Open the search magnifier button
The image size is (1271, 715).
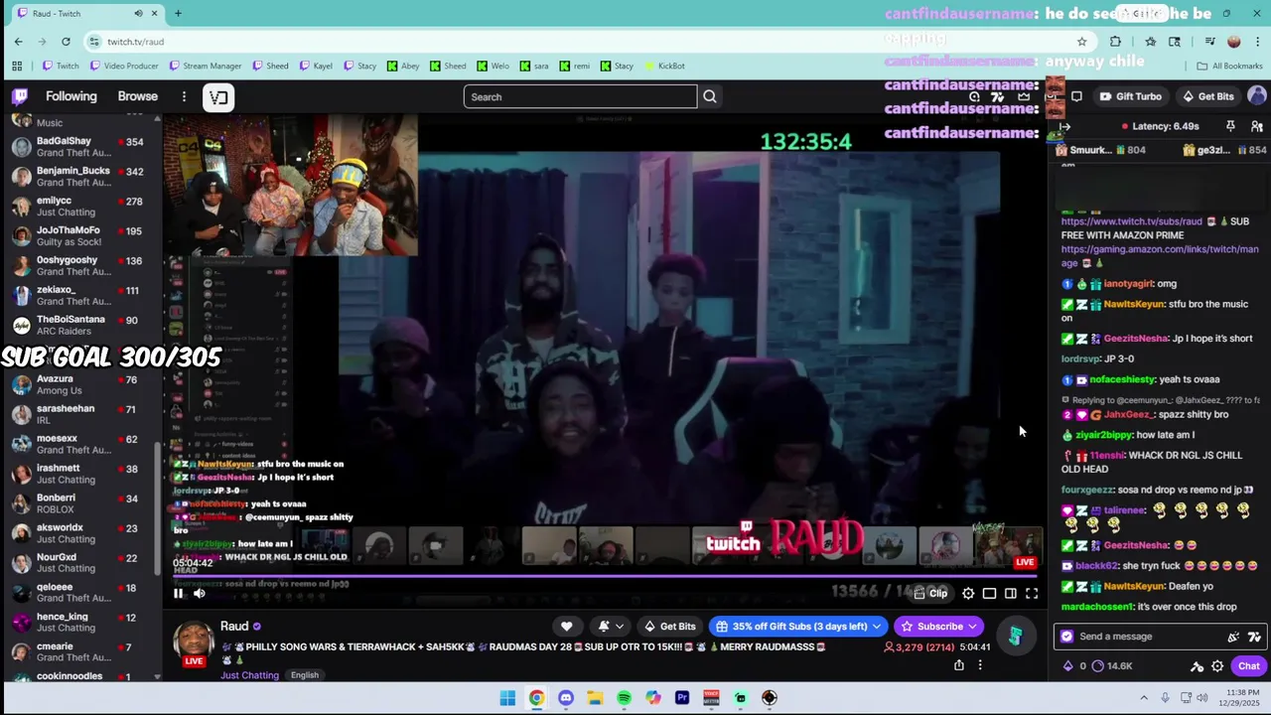[710, 96]
